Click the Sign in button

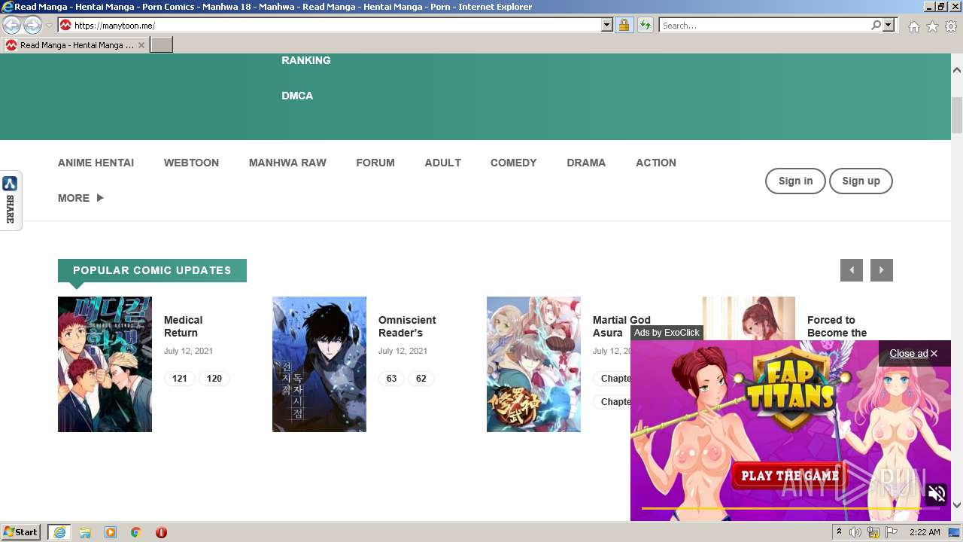795,181
